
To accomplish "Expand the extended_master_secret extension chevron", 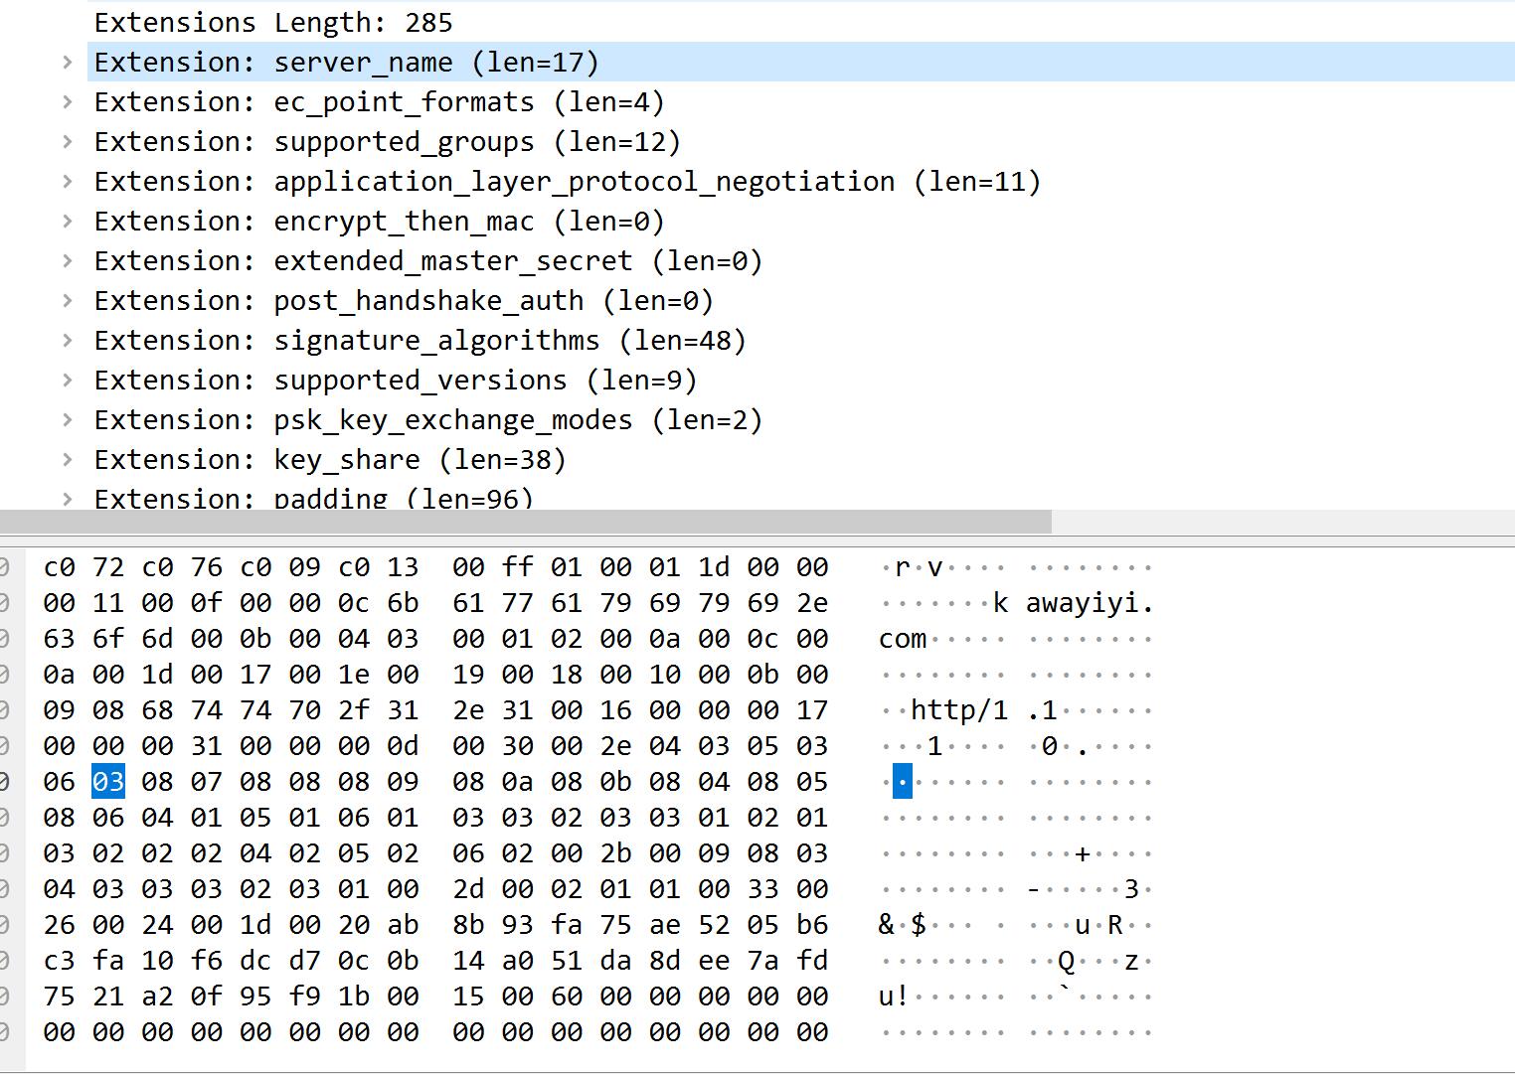I will click(x=67, y=261).
